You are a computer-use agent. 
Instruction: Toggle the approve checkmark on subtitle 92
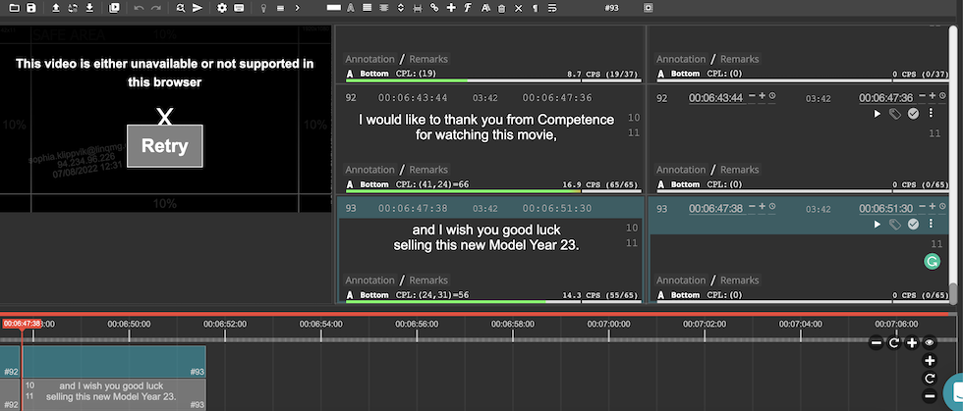pos(913,114)
